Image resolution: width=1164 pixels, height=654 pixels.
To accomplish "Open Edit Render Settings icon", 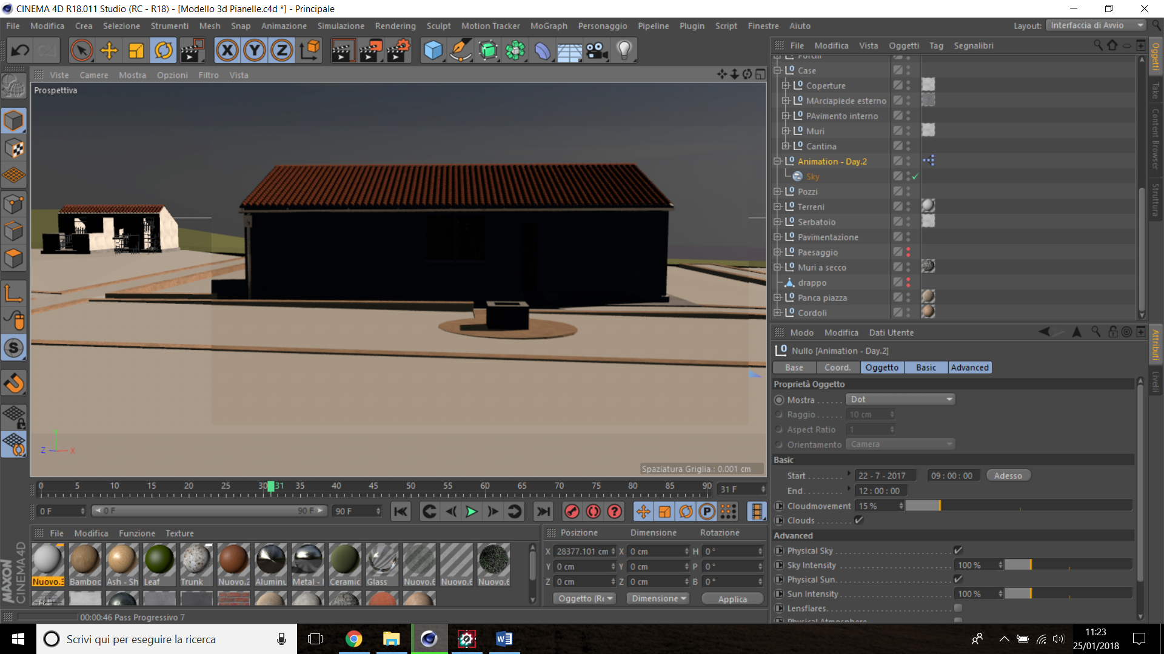I will coord(397,50).
